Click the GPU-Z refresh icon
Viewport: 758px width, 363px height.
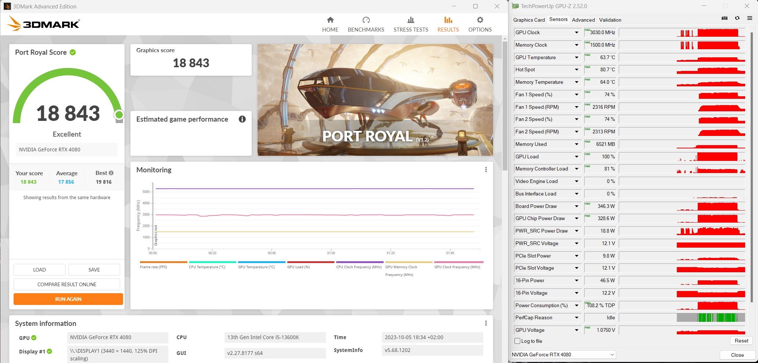pos(737,18)
